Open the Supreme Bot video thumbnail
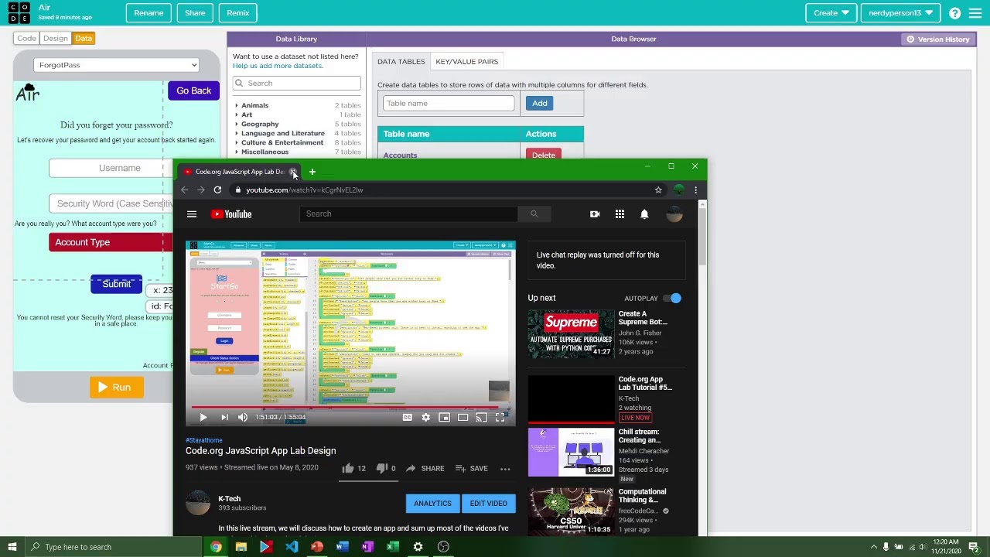 pos(571,334)
